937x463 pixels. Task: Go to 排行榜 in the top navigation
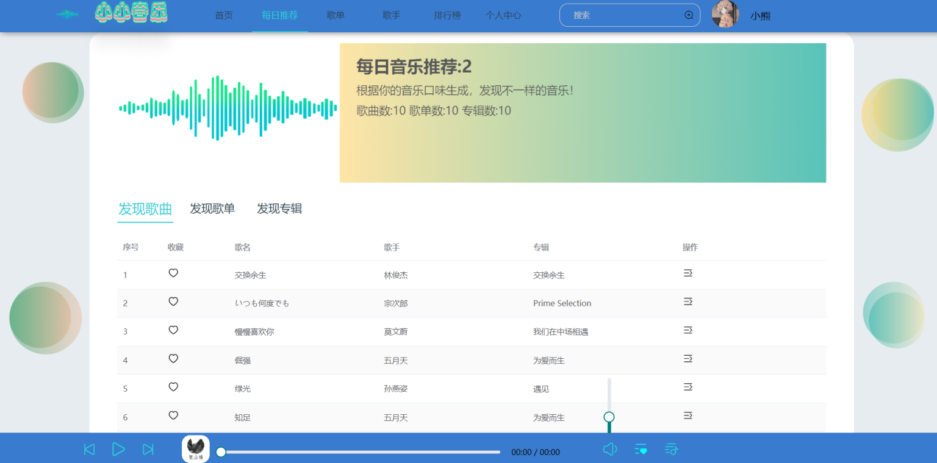click(447, 15)
